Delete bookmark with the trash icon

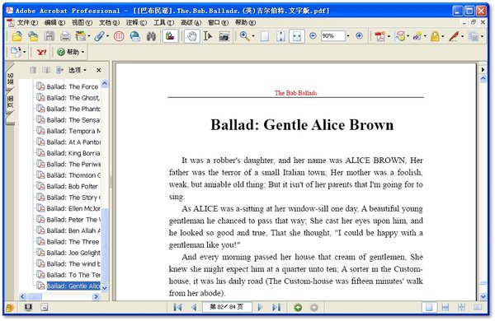click(33, 70)
